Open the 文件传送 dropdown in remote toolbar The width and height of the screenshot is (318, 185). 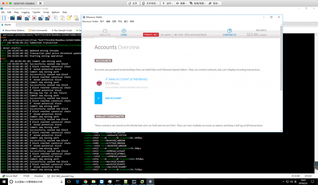[x=150, y=3]
